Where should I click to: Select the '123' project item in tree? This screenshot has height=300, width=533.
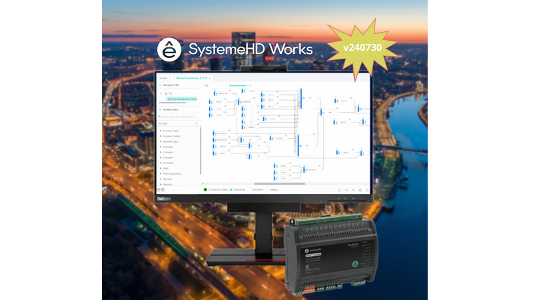pos(169,93)
